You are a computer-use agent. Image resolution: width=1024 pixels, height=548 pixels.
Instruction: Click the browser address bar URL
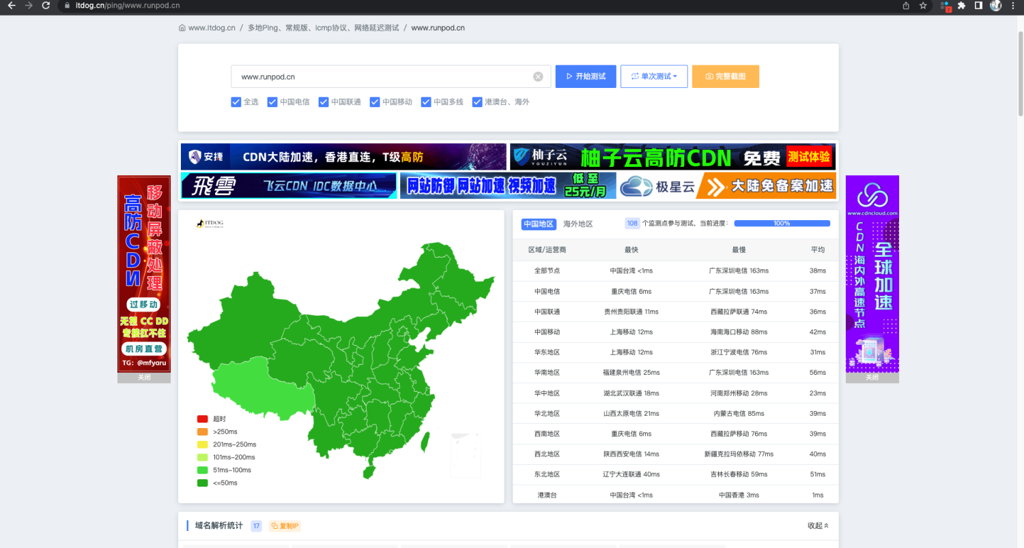point(128,5)
